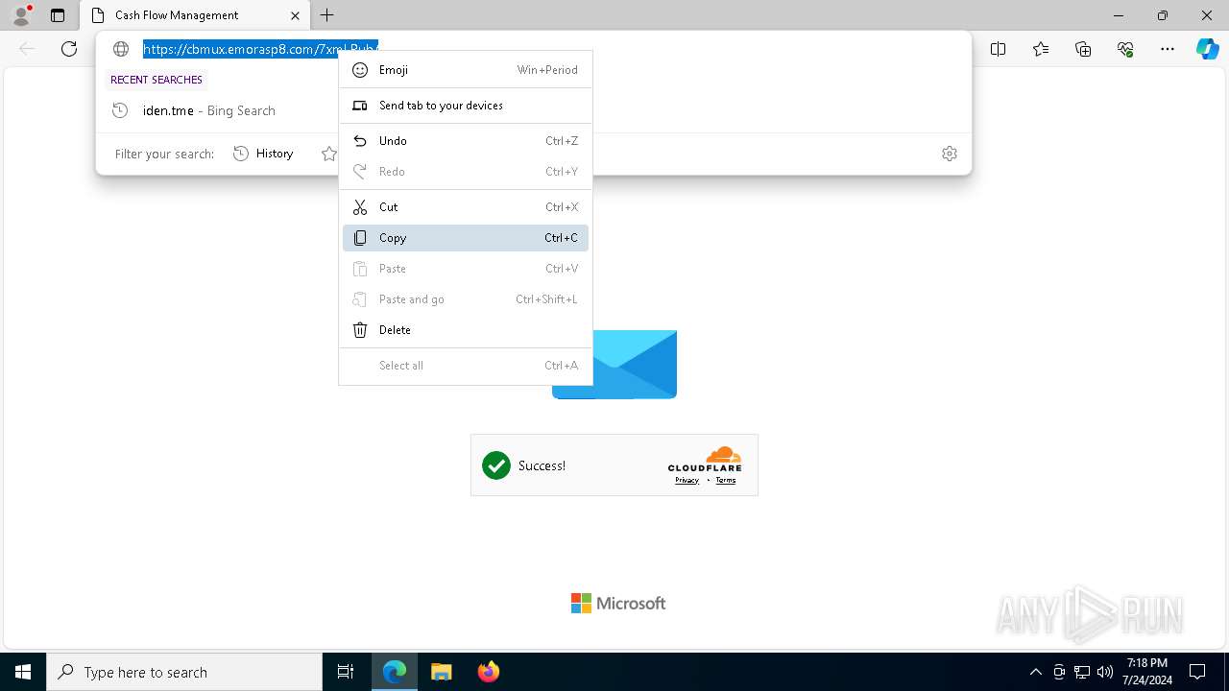Reload the page with refresh icon
1229x691 pixels.
69,49
